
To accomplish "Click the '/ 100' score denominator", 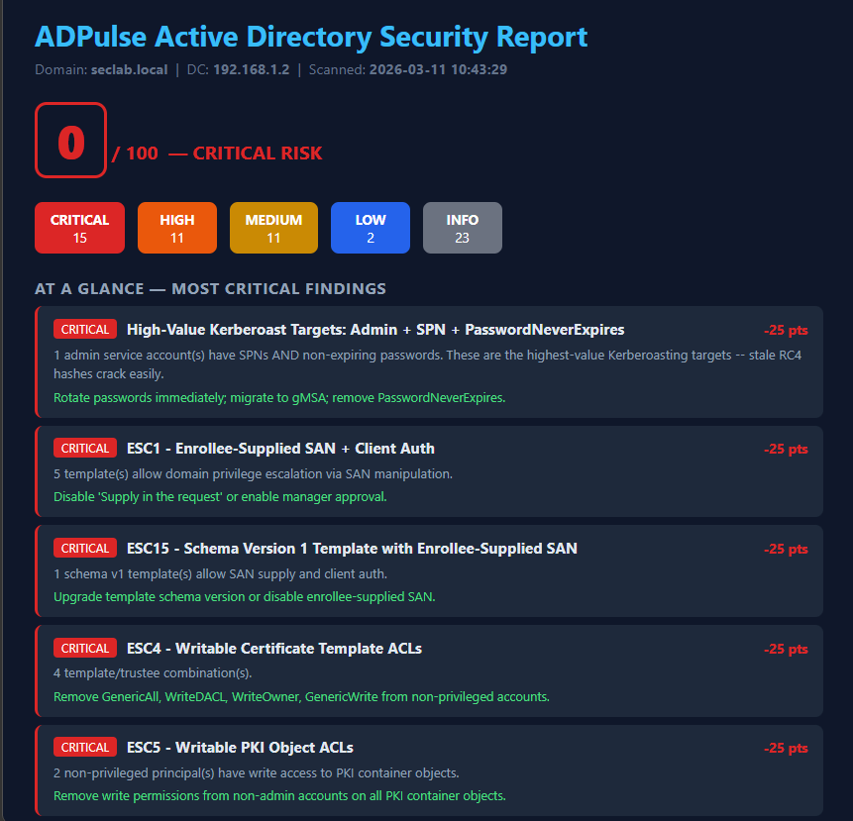I will pyautogui.click(x=135, y=154).
